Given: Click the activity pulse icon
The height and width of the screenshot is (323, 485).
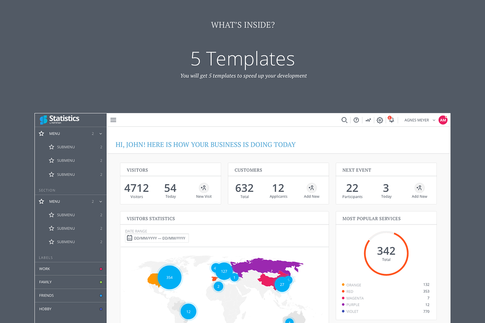Looking at the screenshot, I should point(368,120).
